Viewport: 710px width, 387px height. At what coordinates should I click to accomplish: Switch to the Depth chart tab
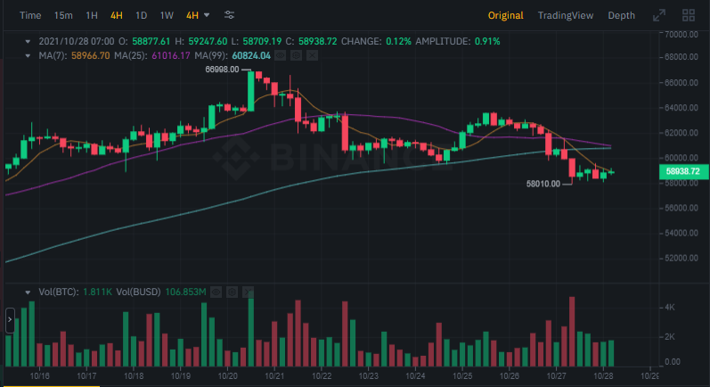click(621, 15)
